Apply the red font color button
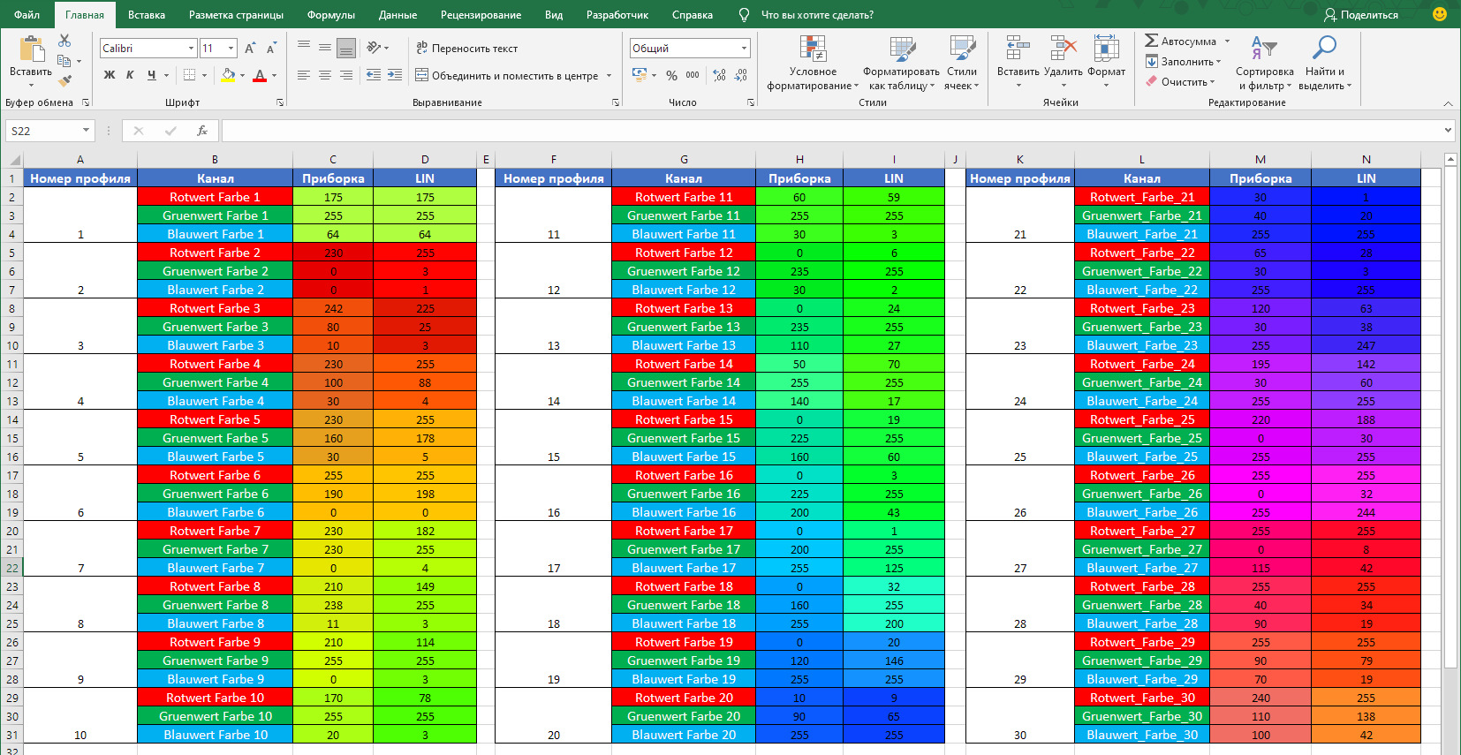 (260, 75)
